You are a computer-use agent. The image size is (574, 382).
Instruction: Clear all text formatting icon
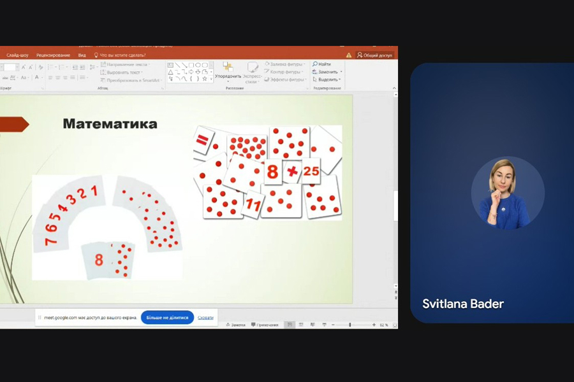coord(41,67)
